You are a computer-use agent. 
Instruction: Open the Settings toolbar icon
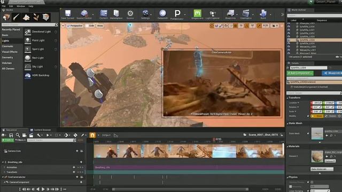pos(145,14)
